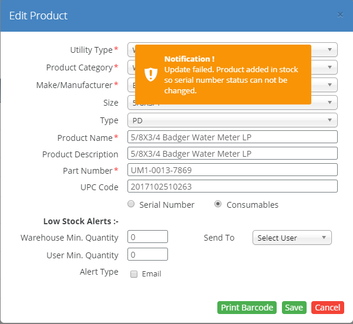The height and width of the screenshot is (324, 353).
Task: Open the Utility Type dropdown
Action: click(330, 50)
